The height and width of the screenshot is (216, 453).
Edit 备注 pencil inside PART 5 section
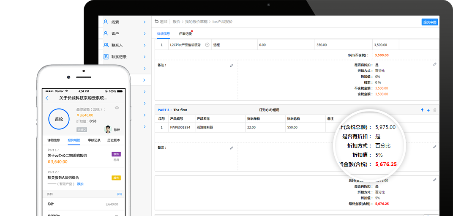tap(232, 148)
